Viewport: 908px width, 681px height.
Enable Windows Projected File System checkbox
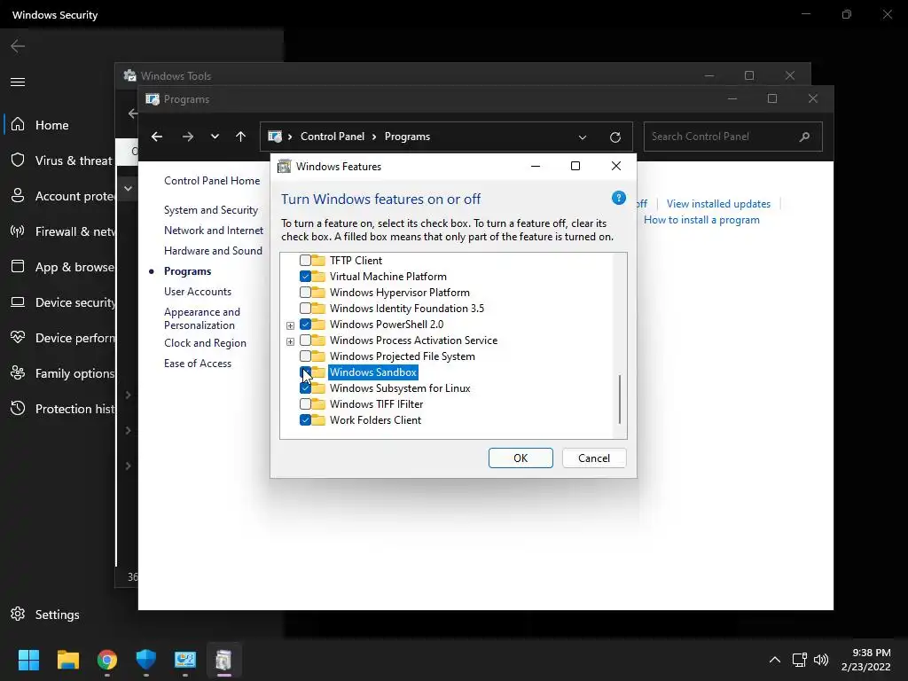(305, 356)
